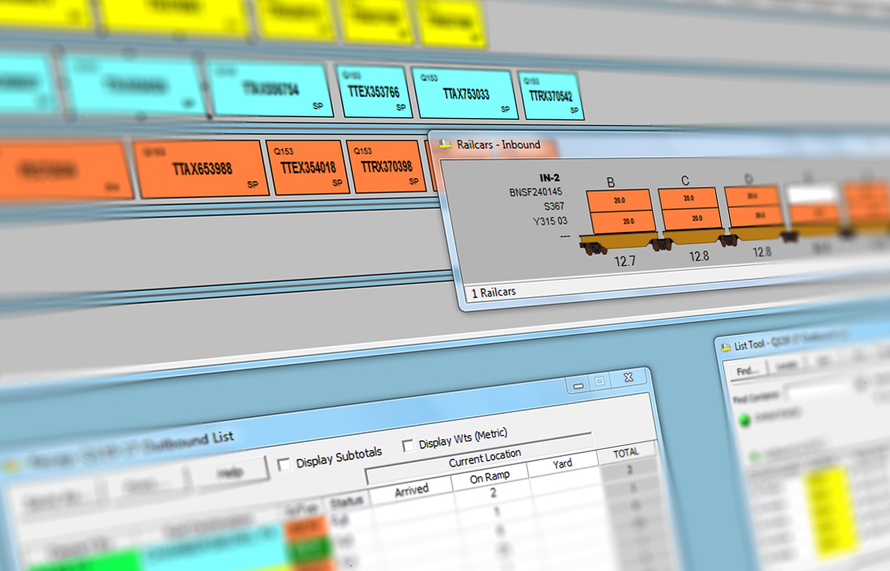Select the radio option beside the search field

coord(859,383)
